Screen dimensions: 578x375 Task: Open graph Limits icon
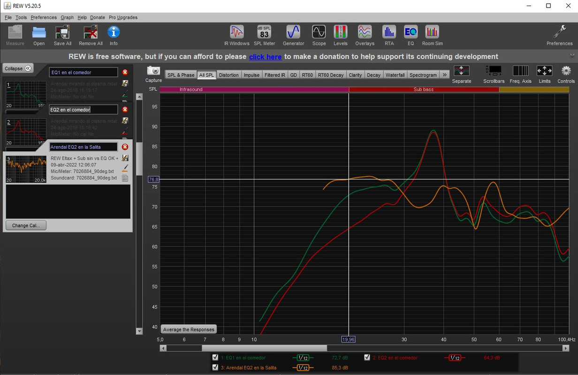(x=545, y=71)
